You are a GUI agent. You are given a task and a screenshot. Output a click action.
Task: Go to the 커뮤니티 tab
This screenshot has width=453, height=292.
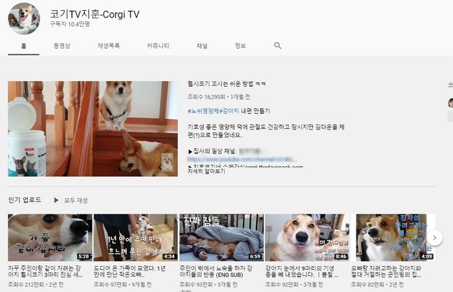[158, 46]
